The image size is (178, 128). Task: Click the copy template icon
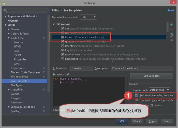pos(171,35)
